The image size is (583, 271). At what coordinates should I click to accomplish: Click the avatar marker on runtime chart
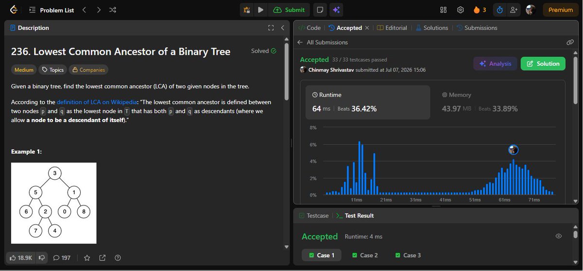[513, 150]
